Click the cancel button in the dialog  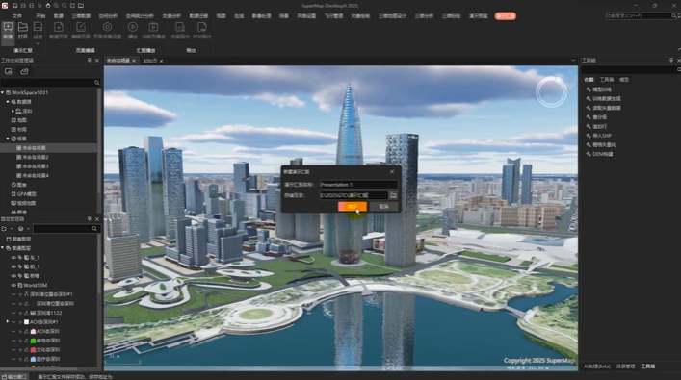[x=383, y=207]
